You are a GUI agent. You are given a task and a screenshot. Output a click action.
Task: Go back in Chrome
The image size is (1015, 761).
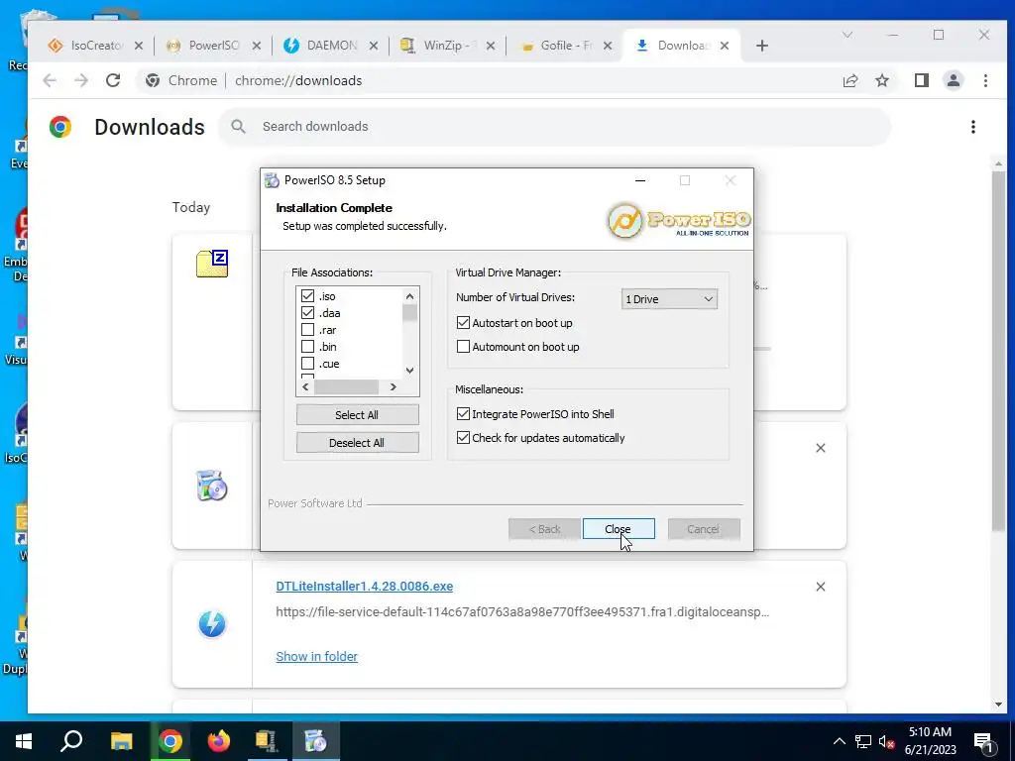50,80
